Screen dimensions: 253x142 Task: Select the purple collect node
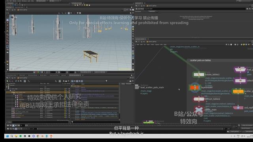coord(240,80)
